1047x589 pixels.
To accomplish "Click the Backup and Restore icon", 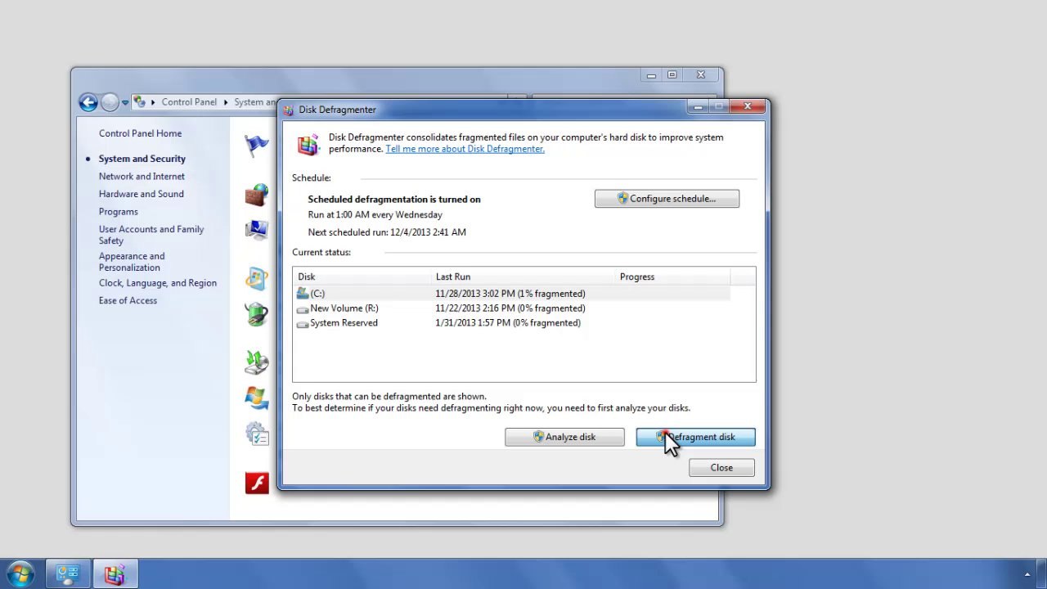I will [x=257, y=362].
